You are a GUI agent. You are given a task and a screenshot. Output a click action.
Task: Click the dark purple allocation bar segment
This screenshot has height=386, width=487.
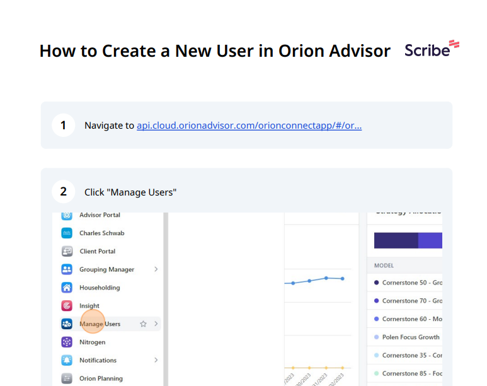(396, 240)
